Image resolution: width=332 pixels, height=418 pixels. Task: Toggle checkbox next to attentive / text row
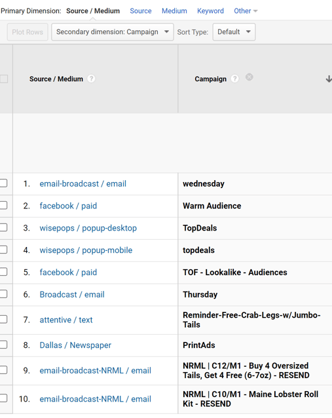click(3, 319)
